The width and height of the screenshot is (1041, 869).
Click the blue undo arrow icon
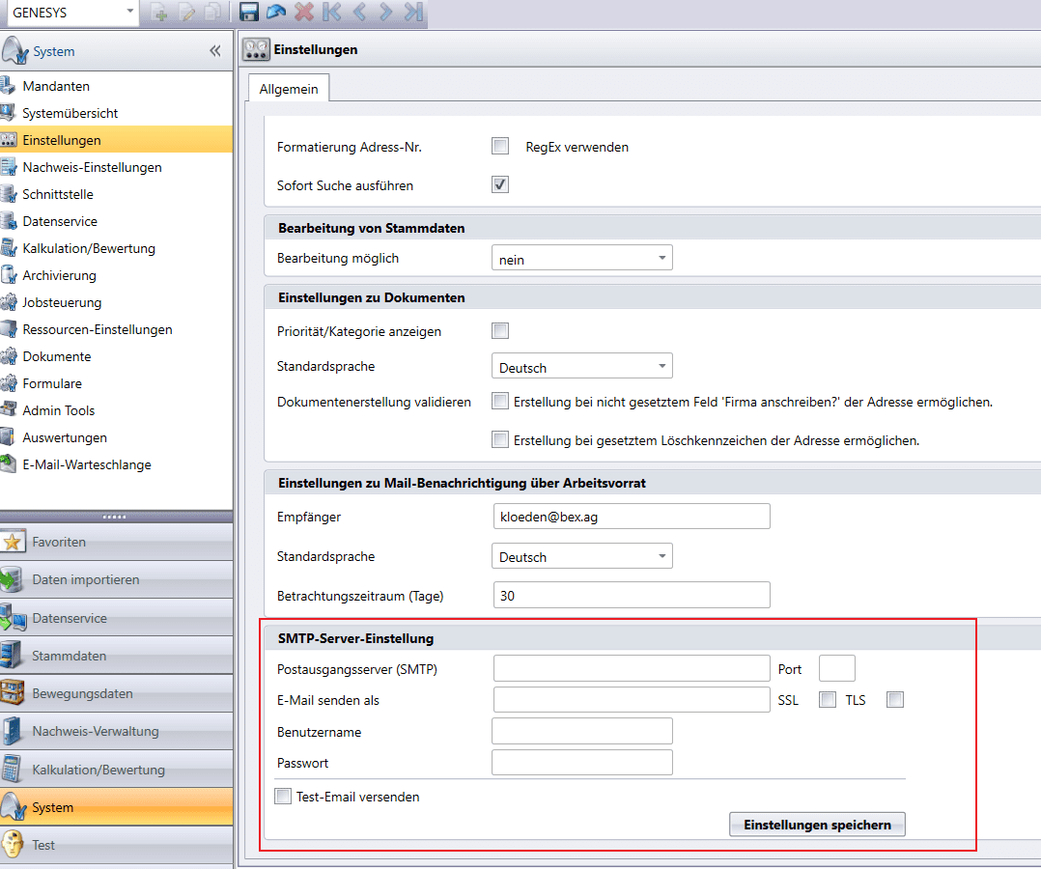click(x=276, y=13)
